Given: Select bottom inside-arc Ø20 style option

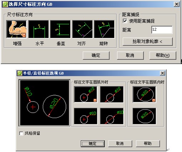Looking at the screenshot, I should (x=144, y=116).
